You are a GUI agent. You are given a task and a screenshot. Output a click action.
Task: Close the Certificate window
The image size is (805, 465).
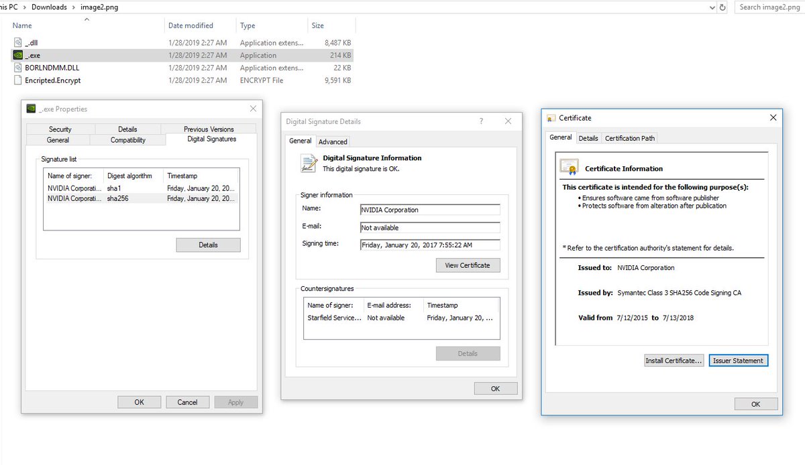tap(773, 117)
